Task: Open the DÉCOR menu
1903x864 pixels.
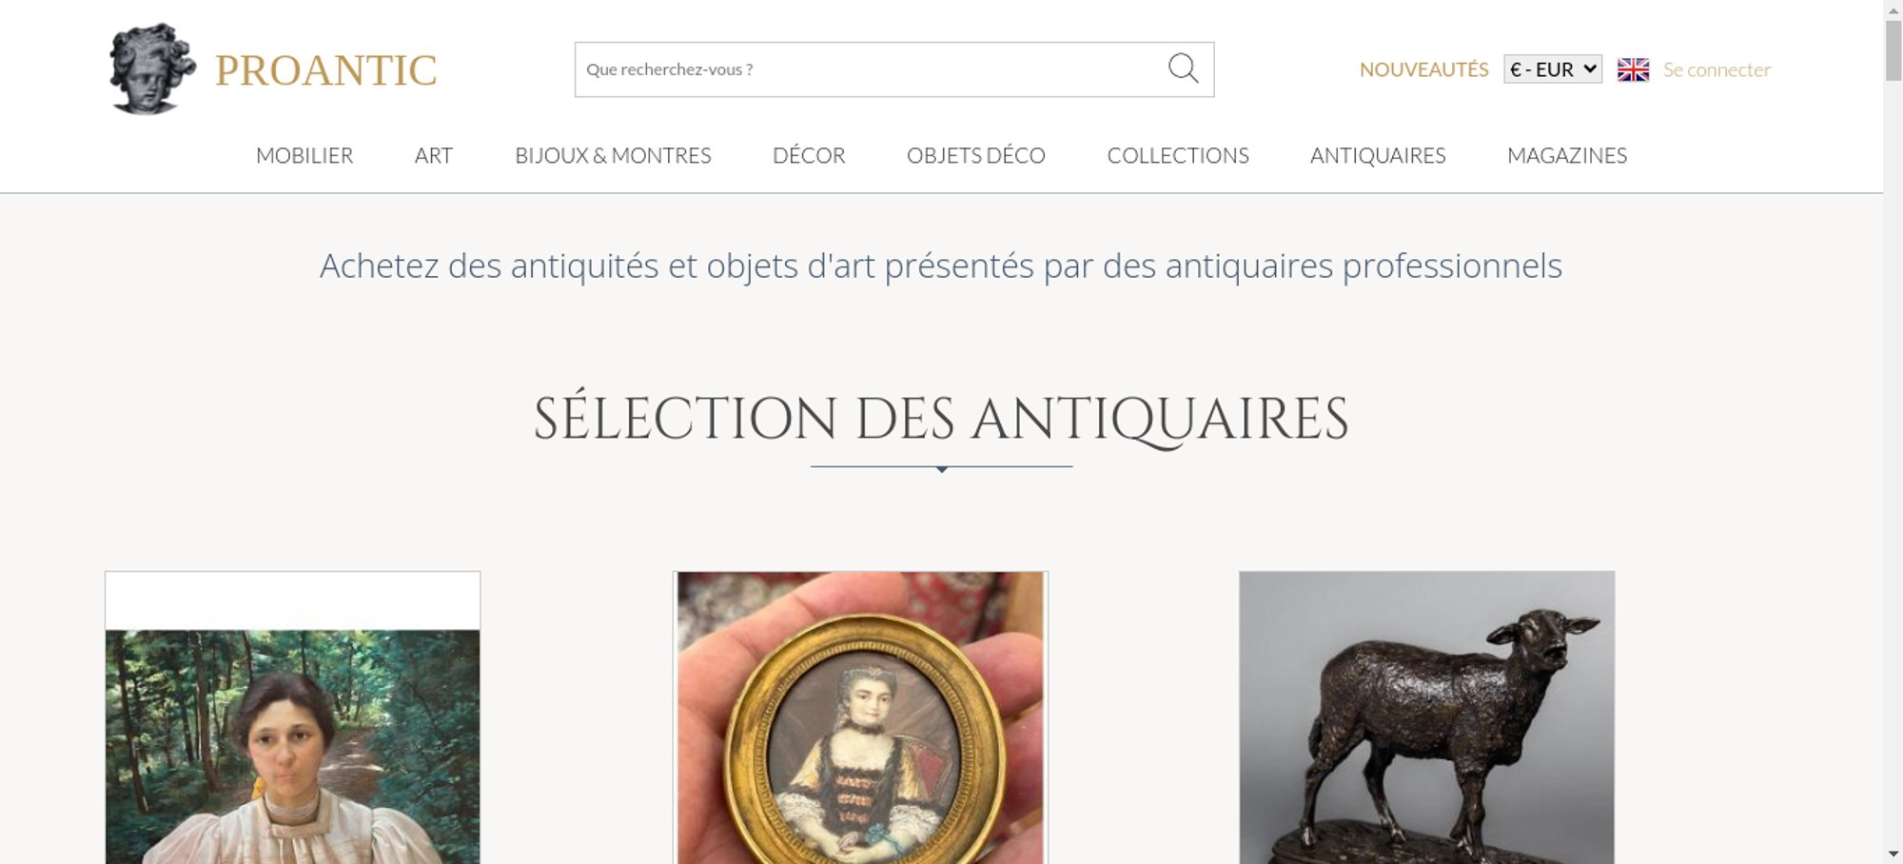Action: click(809, 155)
